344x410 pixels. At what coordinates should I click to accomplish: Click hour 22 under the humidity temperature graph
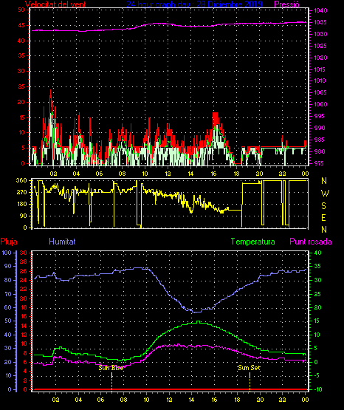[282, 400]
